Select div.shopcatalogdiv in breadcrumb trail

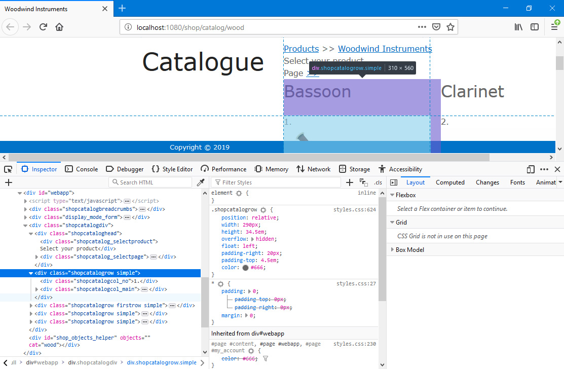pyautogui.click(x=93, y=363)
